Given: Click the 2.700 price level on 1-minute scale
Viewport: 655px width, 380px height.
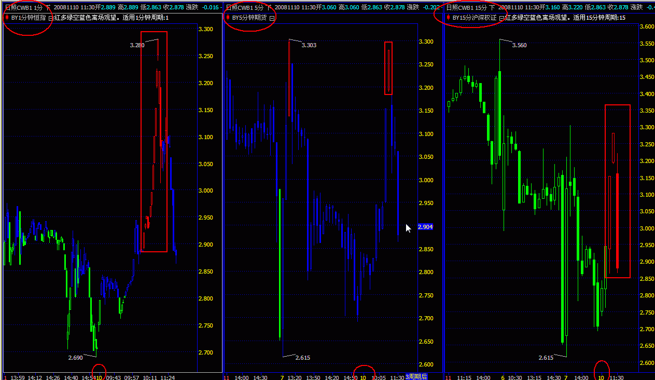Looking at the screenshot, I should click(205, 352).
